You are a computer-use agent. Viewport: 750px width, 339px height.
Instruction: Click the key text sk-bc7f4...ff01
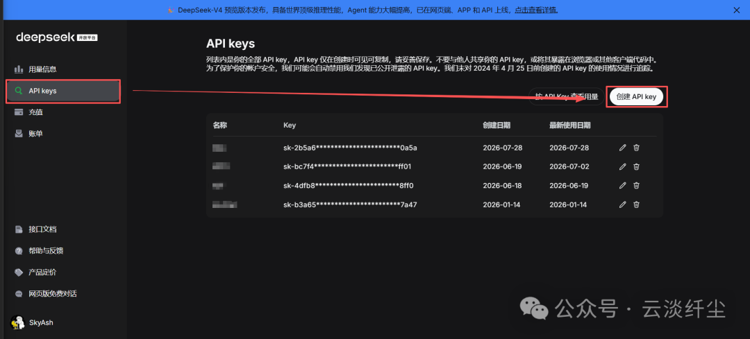tap(347, 166)
